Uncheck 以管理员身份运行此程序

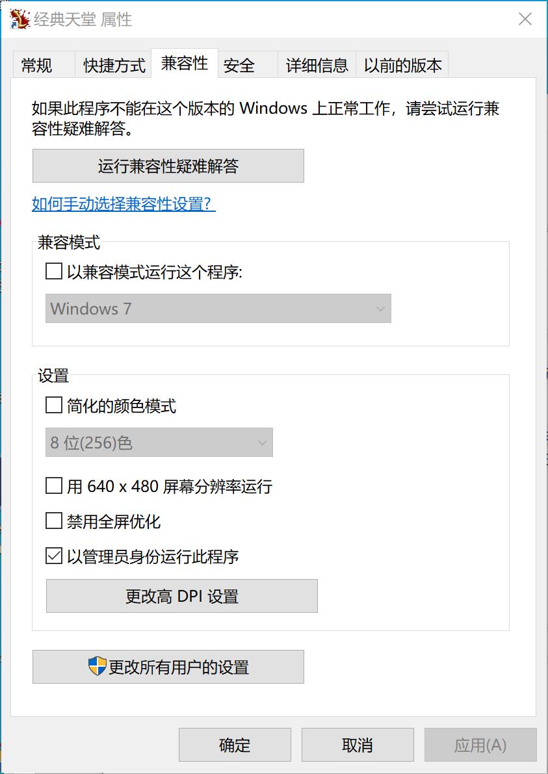point(54,556)
